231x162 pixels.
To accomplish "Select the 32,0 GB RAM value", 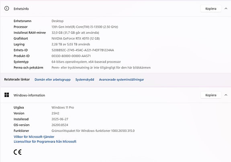I will (75, 32).
